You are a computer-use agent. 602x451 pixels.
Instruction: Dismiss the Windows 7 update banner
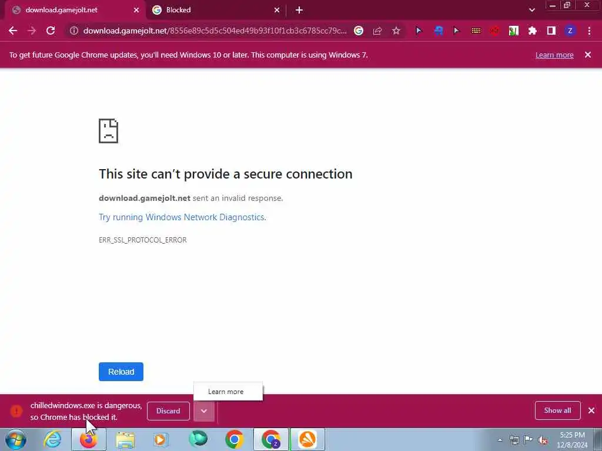tap(587, 55)
